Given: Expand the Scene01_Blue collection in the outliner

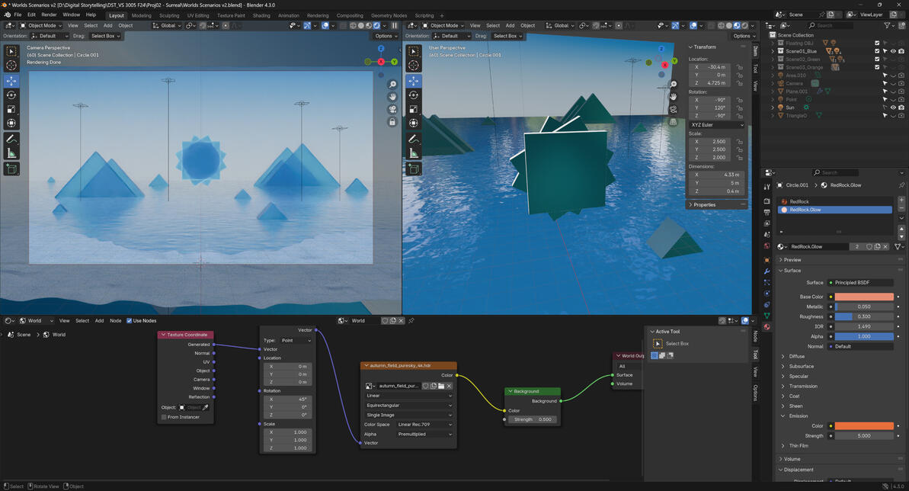Looking at the screenshot, I should (773, 50).
